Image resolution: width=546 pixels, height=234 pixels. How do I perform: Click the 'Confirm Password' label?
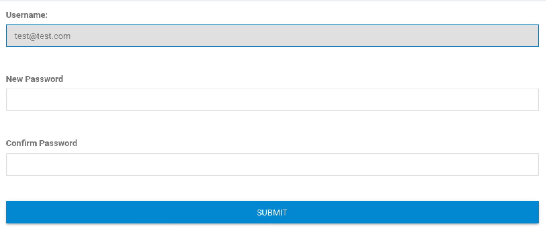pyautogui.click(x=41, y=143)
